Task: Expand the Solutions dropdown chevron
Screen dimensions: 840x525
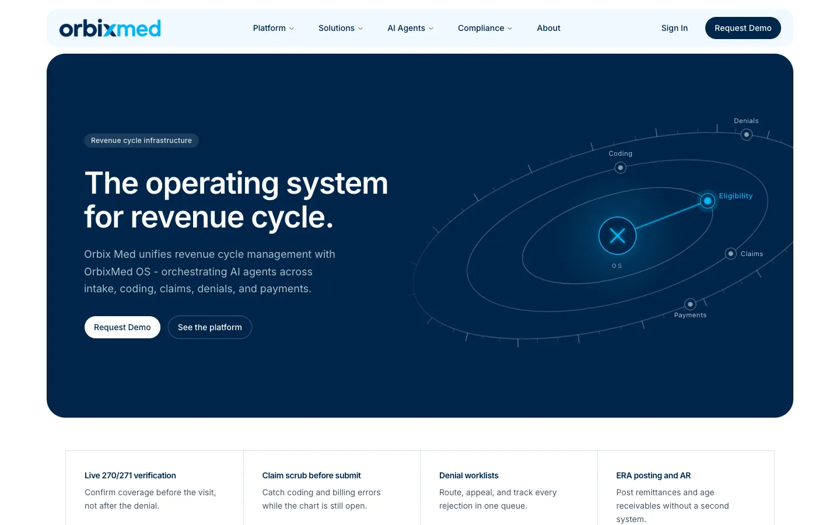Action: pos(360,29)
